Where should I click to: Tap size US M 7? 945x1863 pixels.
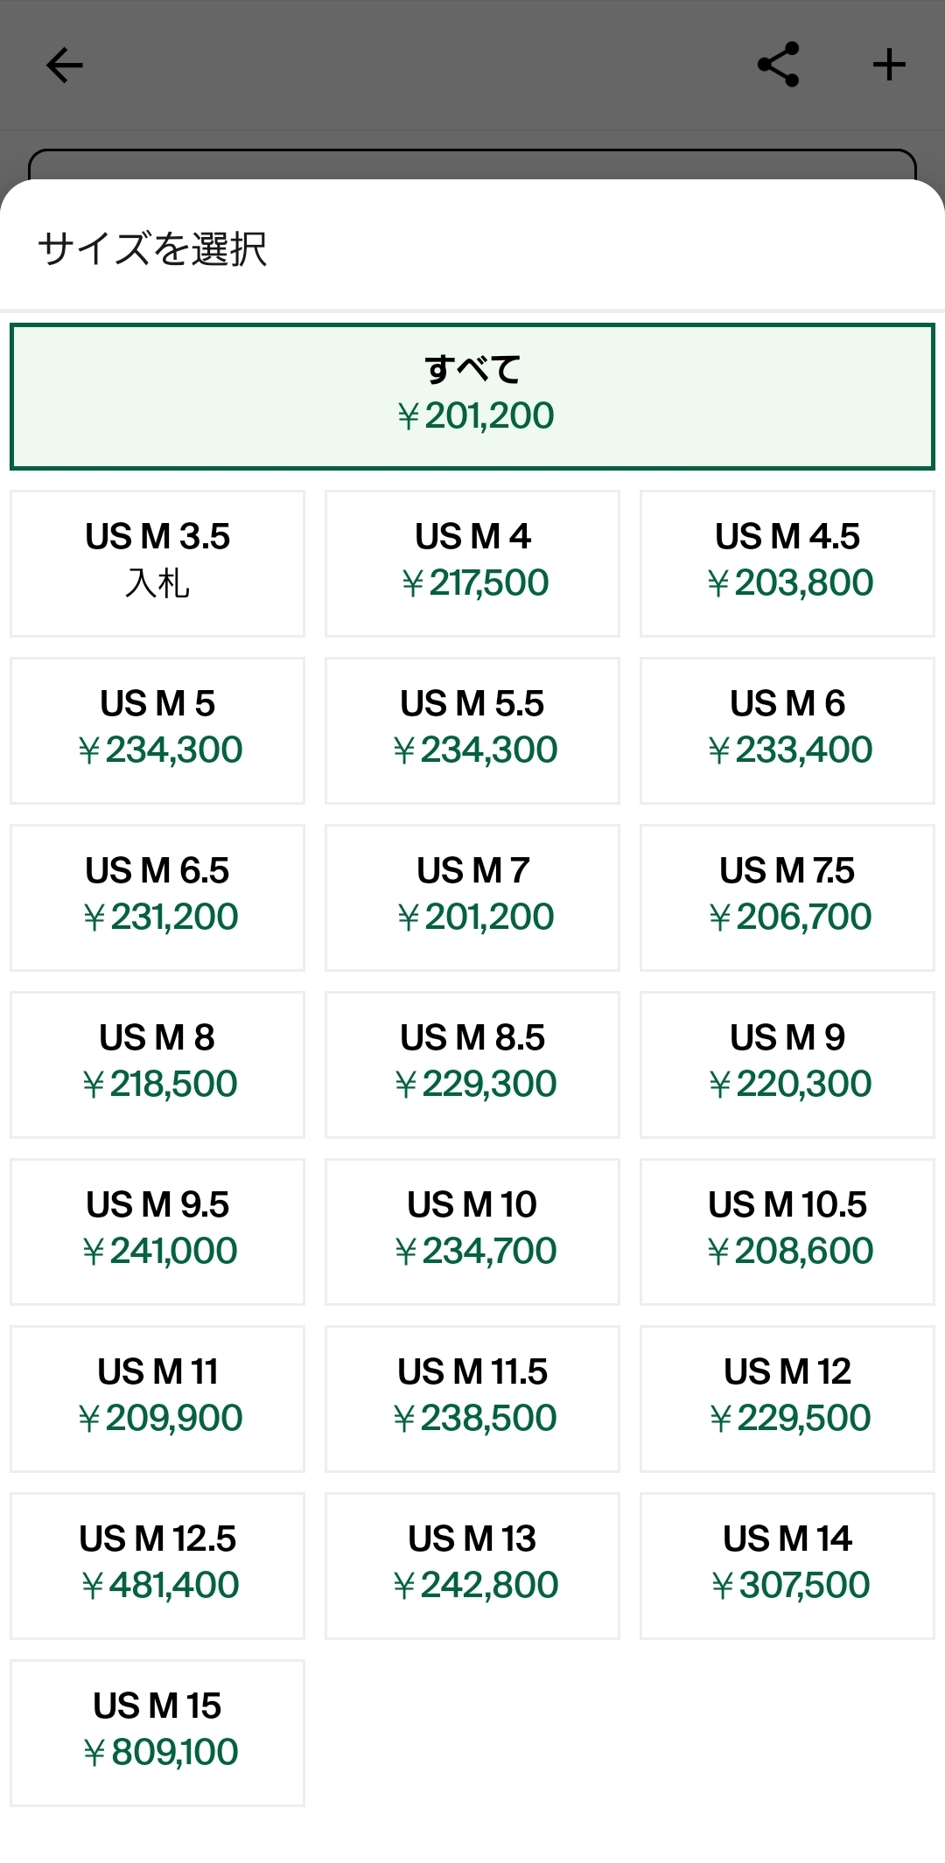(x=472, y=897)
